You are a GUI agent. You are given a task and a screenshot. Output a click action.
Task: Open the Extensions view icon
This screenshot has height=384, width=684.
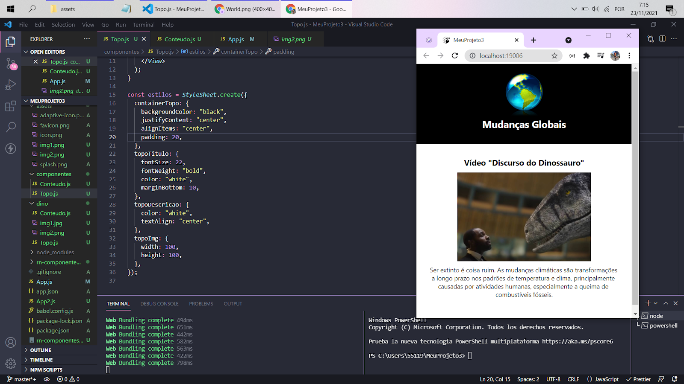point(11,106)
